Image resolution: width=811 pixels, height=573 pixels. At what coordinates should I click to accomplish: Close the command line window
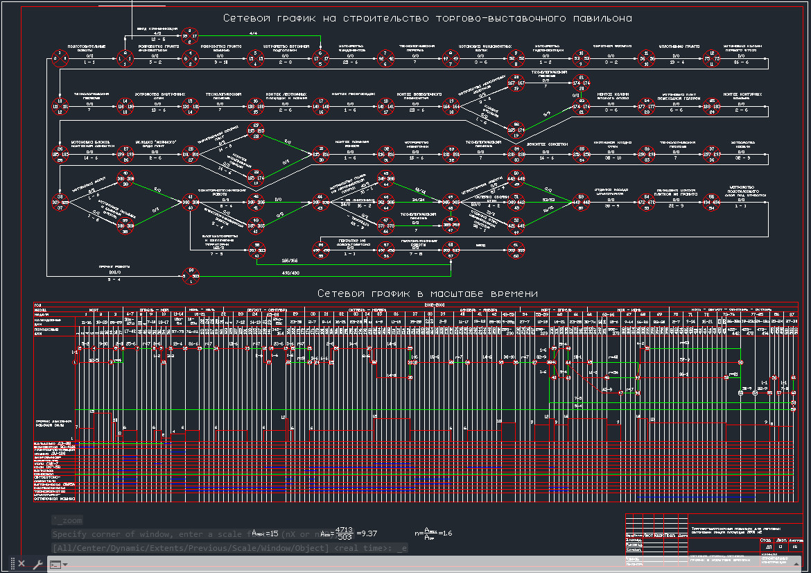[x=21, y=564]
